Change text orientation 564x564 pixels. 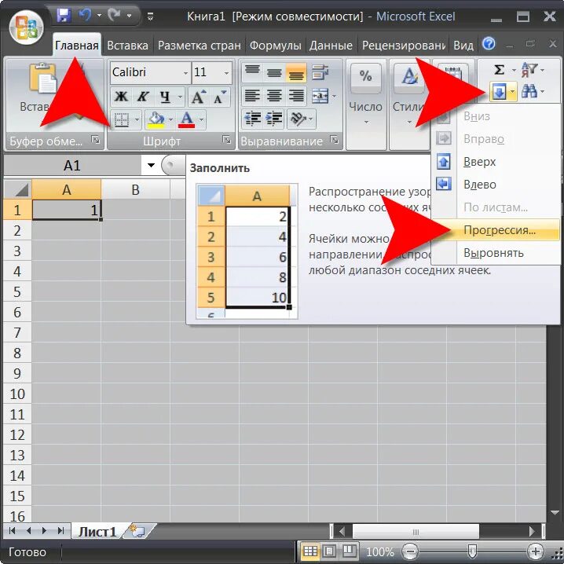tap(298, 119)
